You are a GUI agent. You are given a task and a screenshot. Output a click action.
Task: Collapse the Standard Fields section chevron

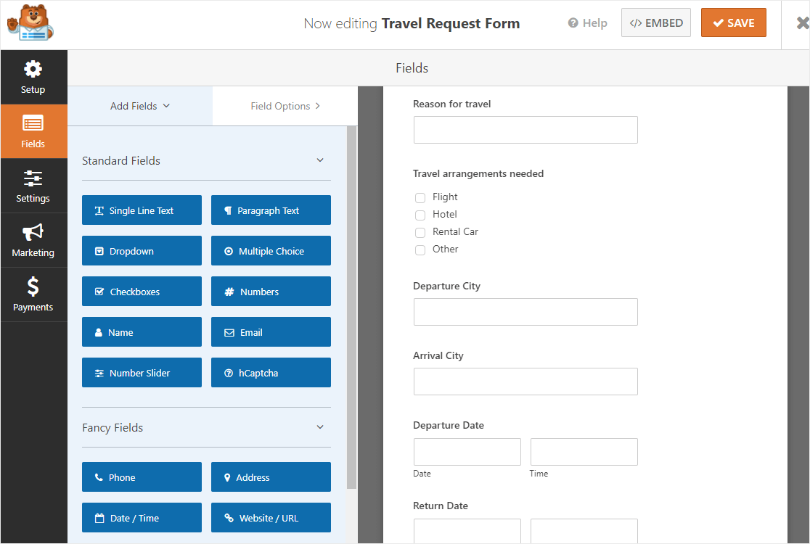(x=320, y=160)
